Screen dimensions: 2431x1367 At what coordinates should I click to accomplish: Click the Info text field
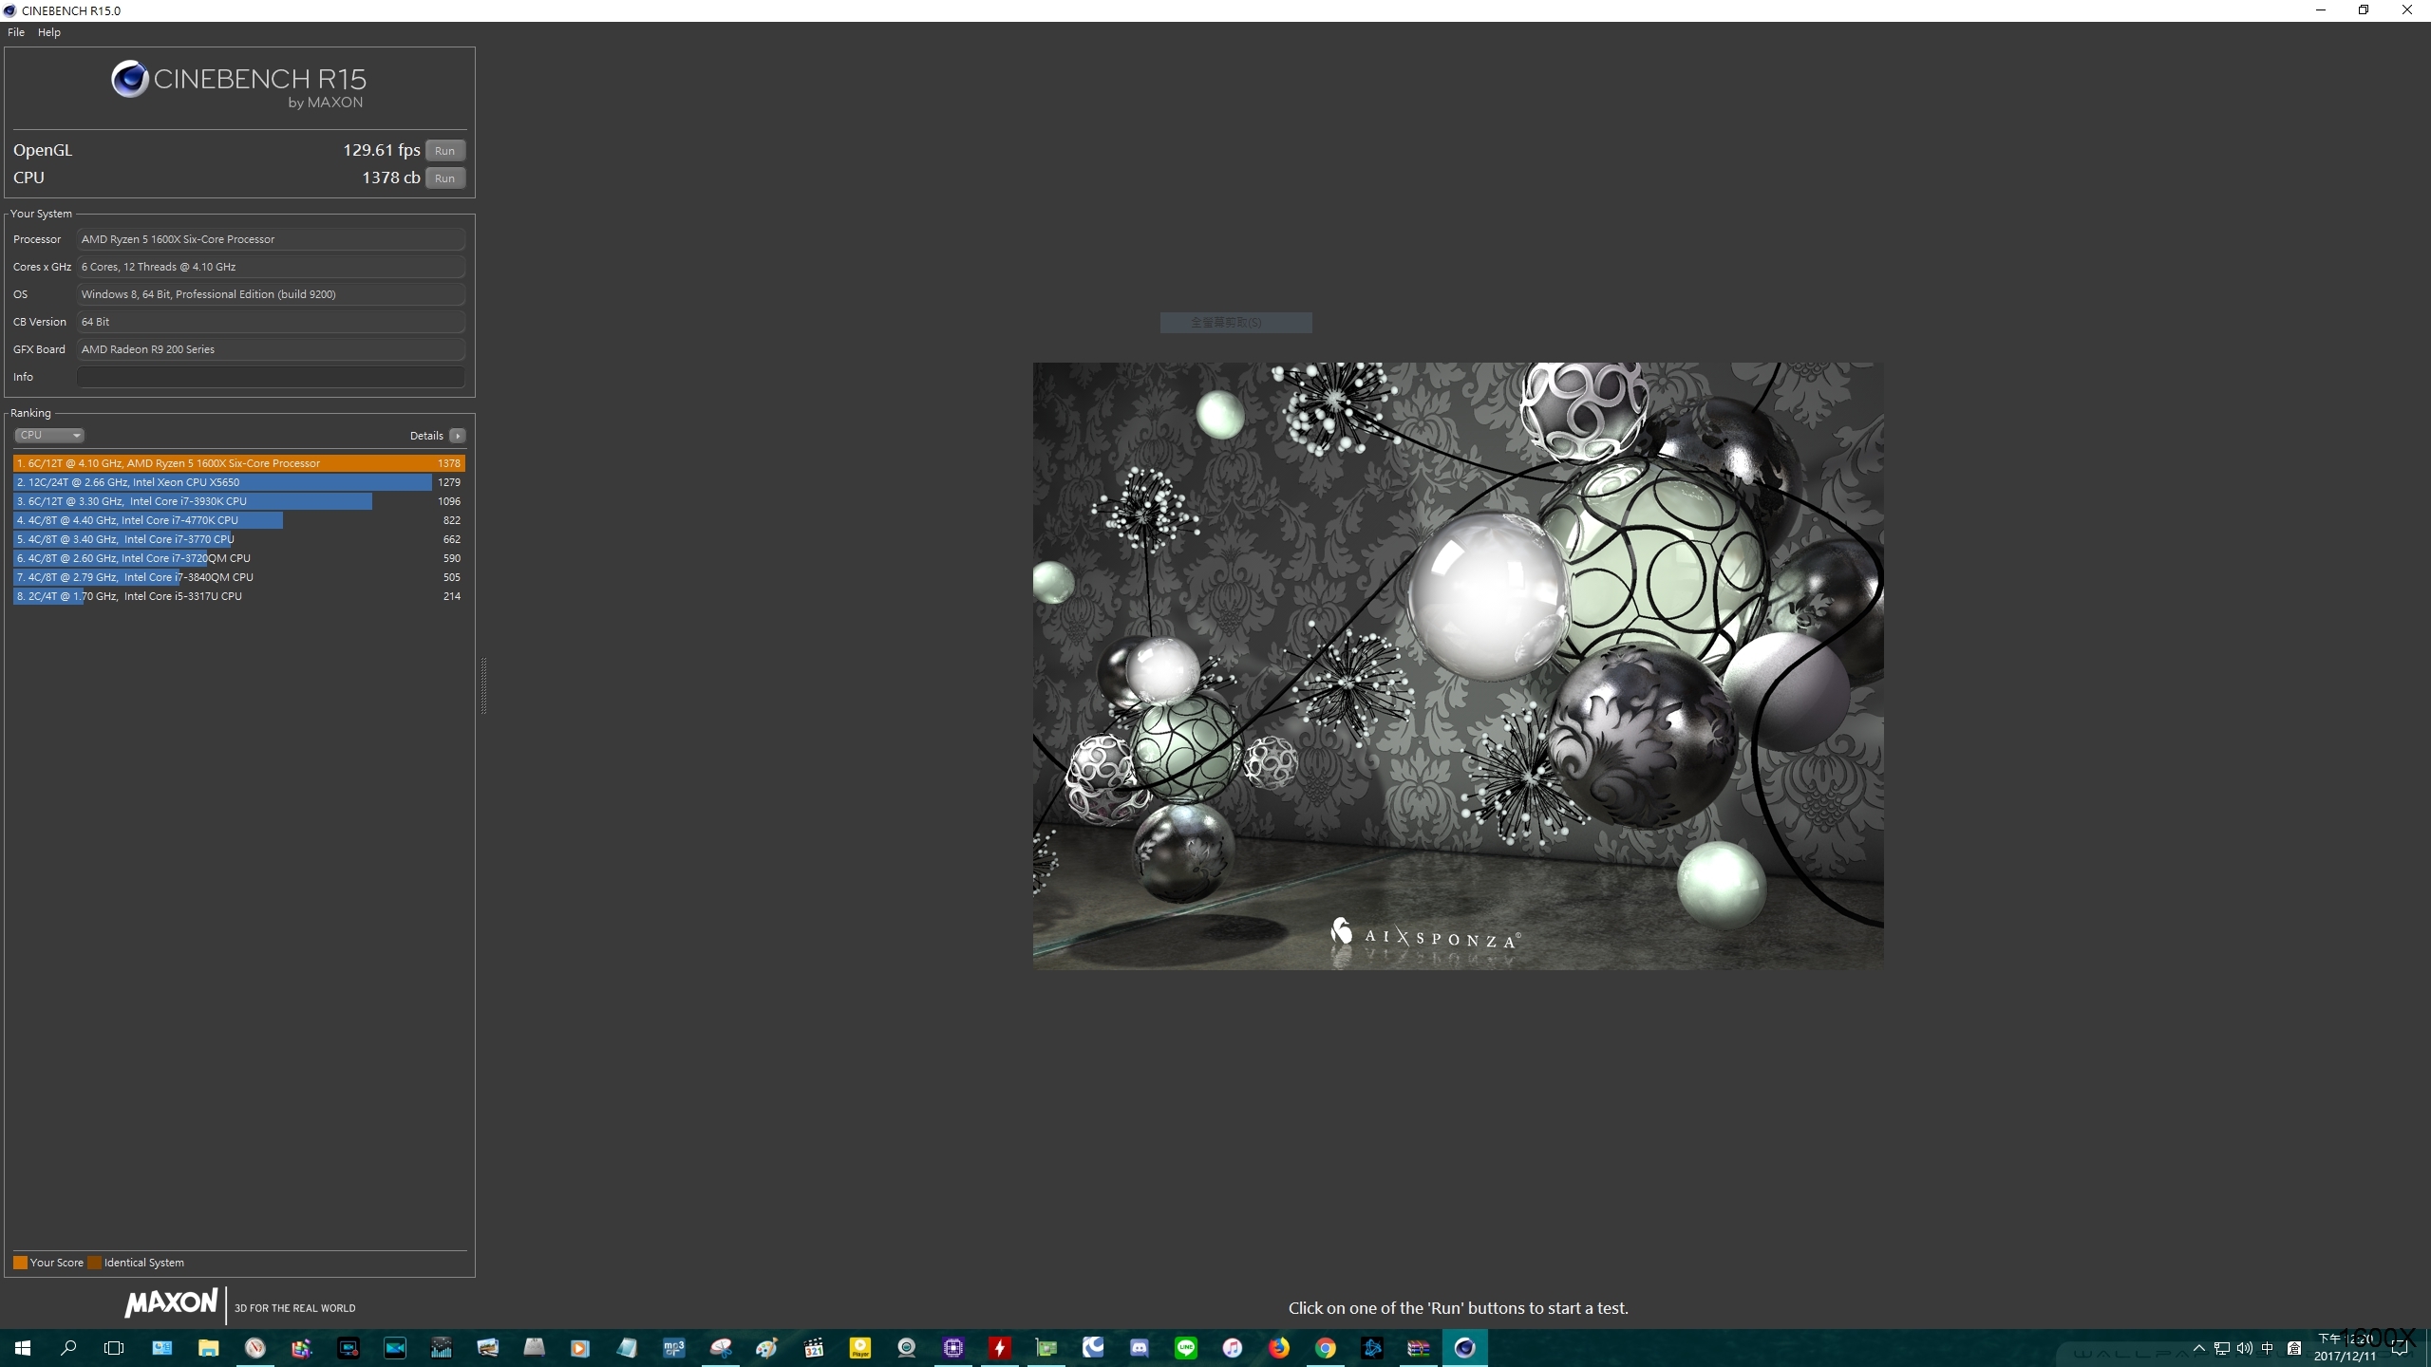[x=271, y=377]
